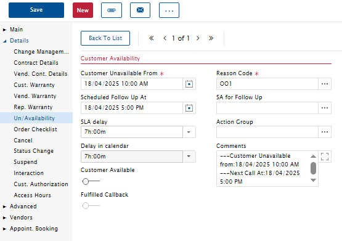Click the Save button
The height and width of the screenshot is (241, 342).
[36, 10]
